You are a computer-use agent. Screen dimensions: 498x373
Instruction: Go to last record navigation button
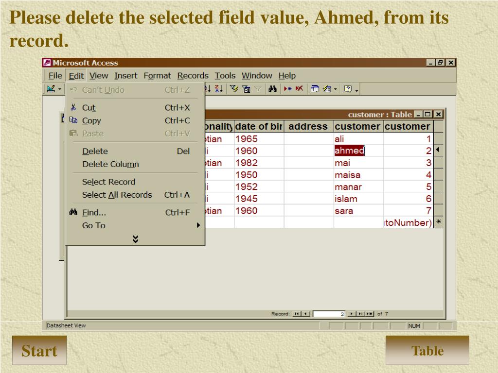(x=361, y=314)
